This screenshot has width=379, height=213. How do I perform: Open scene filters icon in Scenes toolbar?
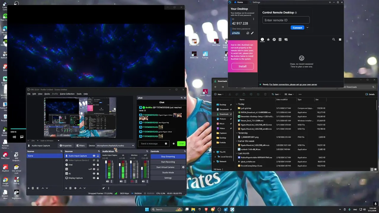coord(38,188)
